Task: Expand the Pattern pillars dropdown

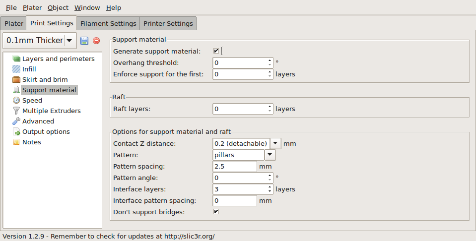Action: pyautogui.click(x=270, y=155)
